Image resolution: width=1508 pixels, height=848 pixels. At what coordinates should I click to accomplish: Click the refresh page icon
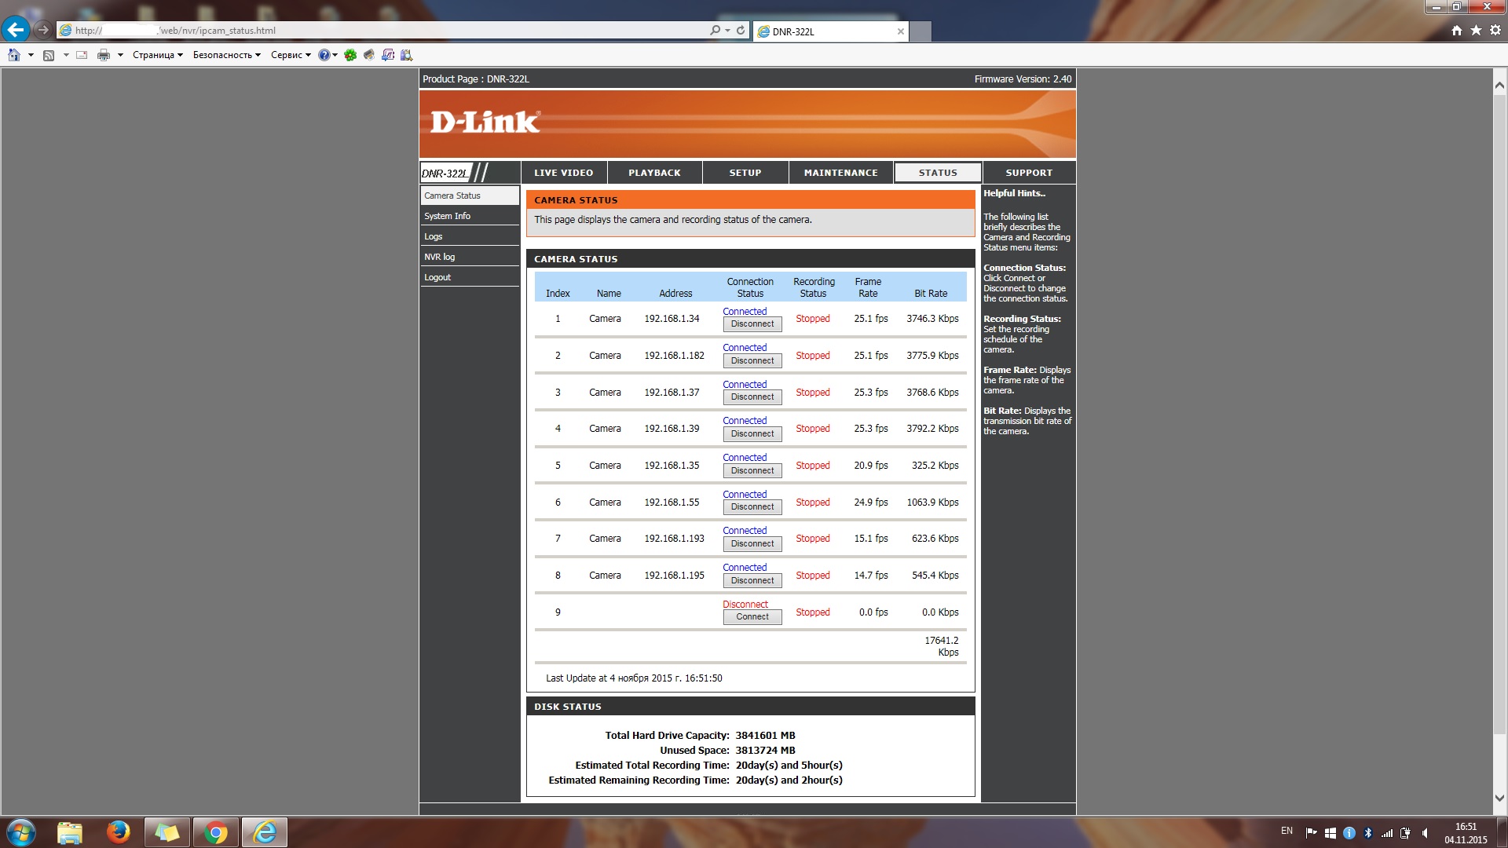[741, 31]
